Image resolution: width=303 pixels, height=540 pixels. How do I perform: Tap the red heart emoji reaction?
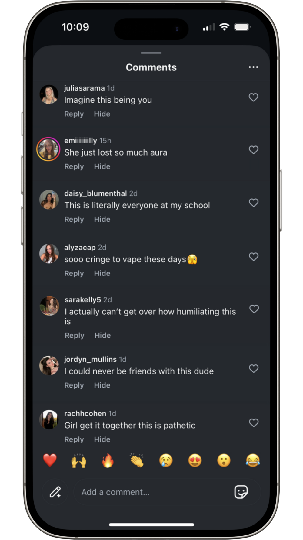click(x=50, y=460)
